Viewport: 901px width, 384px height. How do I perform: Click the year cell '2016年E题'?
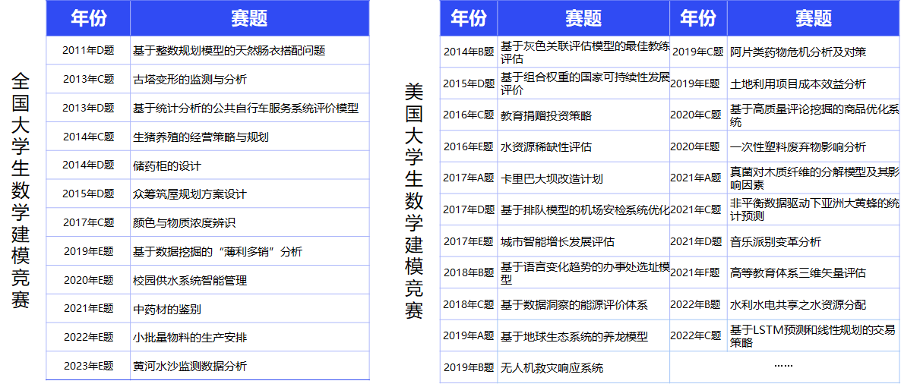[469, 146]
